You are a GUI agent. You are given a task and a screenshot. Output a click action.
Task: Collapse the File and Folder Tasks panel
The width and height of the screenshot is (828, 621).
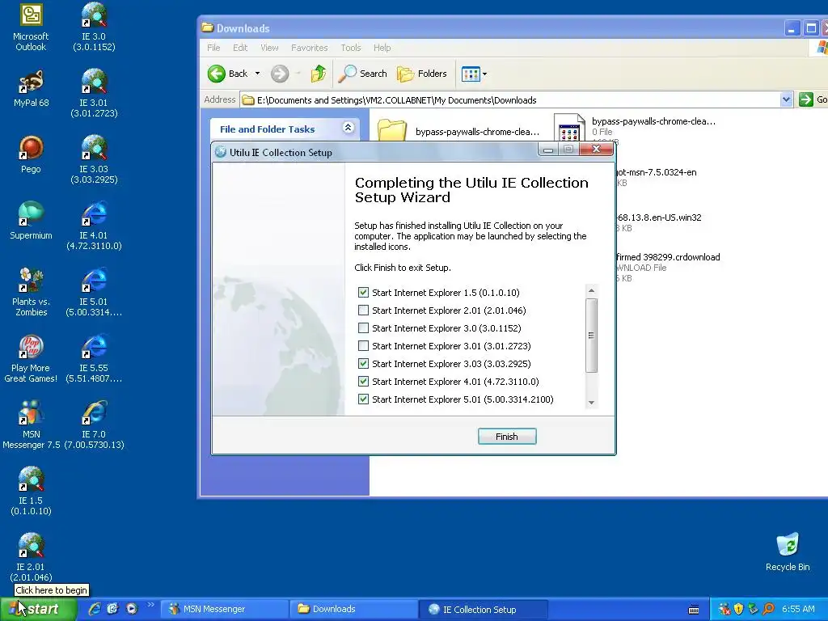[348, 128]
